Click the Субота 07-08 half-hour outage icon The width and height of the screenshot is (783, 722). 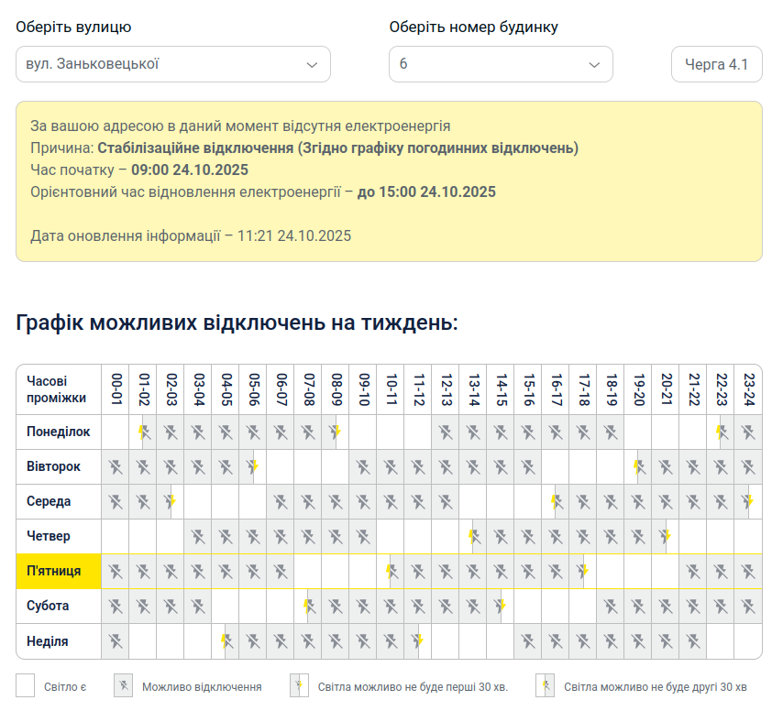(x=310, y=607)
